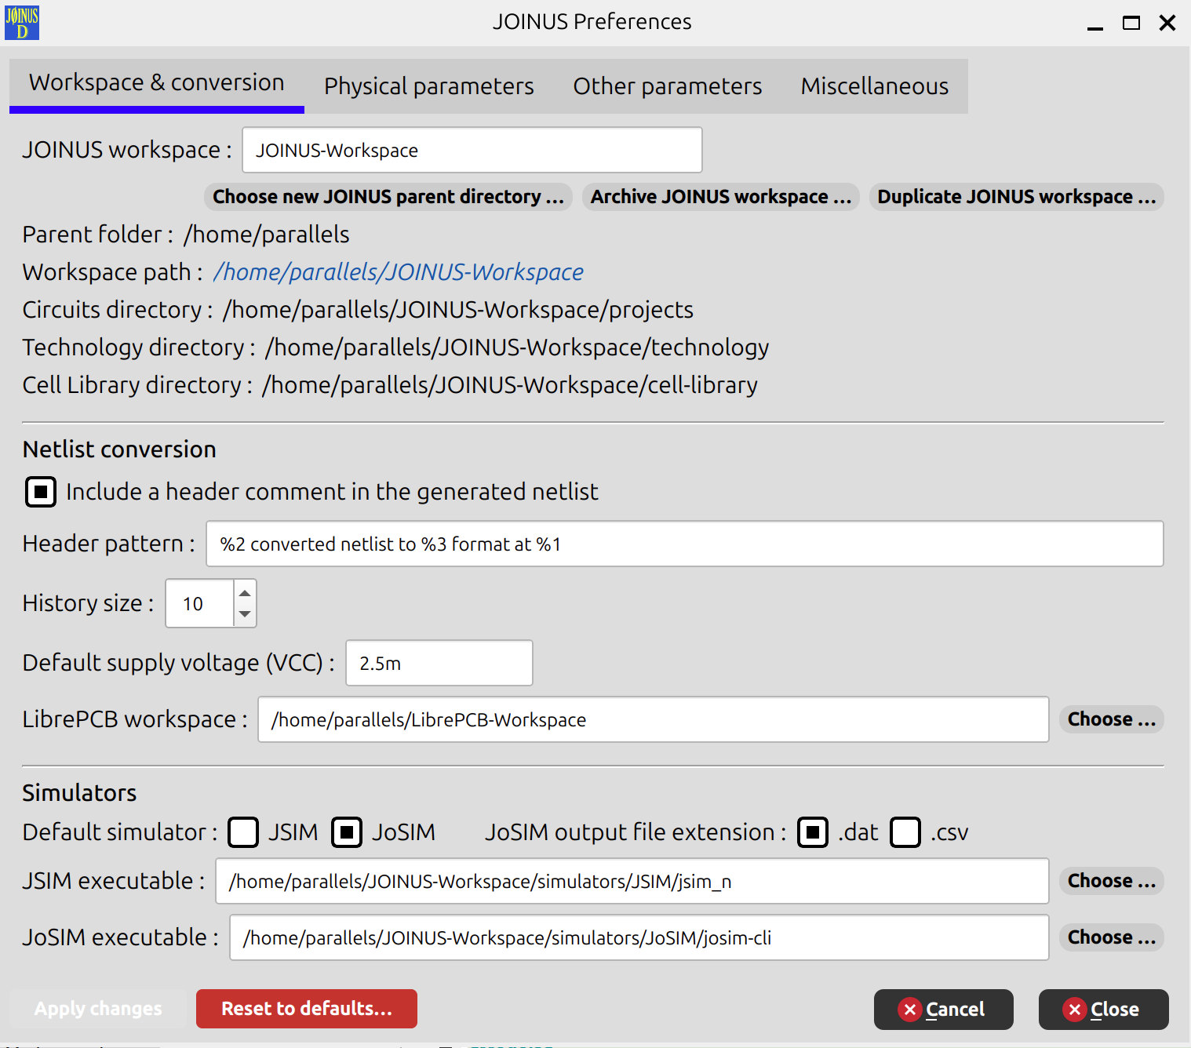Click Circuits directory path ending in projects

click(x=458, y=310)
